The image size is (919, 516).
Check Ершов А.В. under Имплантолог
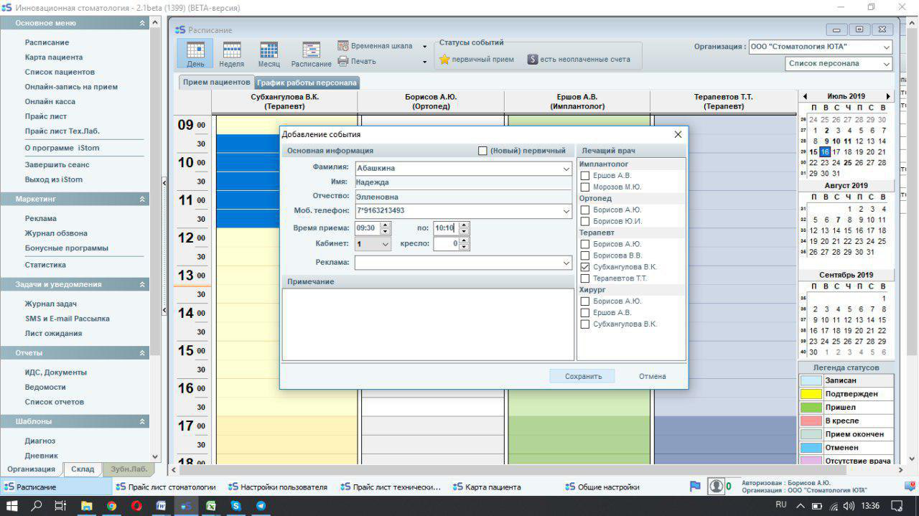[x=585, y=176]
